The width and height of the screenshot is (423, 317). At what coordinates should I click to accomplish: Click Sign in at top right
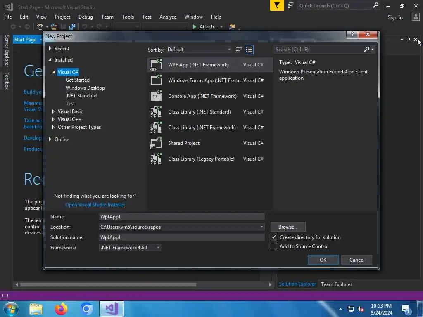pos(395,17)
